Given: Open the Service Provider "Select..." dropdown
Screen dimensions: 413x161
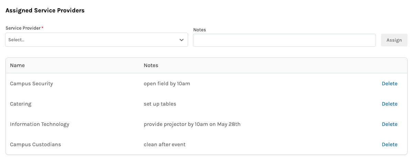Looking at the screenshot, I should (x=93, y=40).
